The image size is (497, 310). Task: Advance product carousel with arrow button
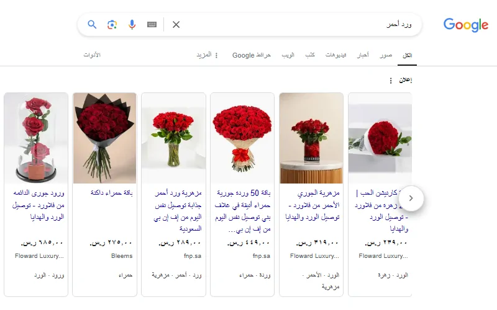tap(411, 198)
